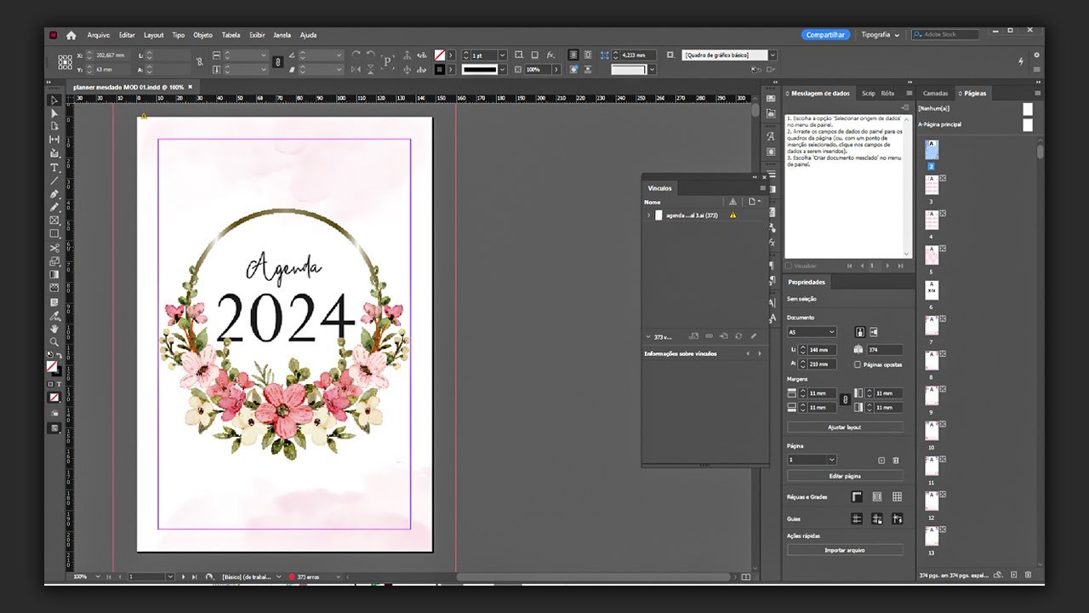Toggle show rulers button
1089x613 pixels.
(x=857, y=496)
